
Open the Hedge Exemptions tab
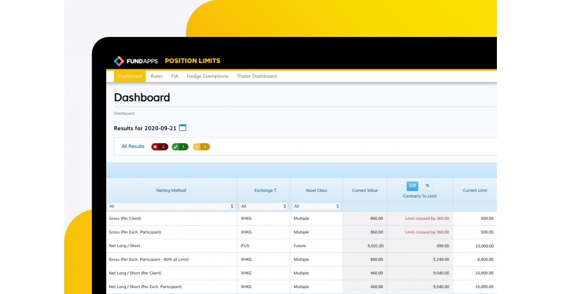pyautogui.click(x=207, y=76)
